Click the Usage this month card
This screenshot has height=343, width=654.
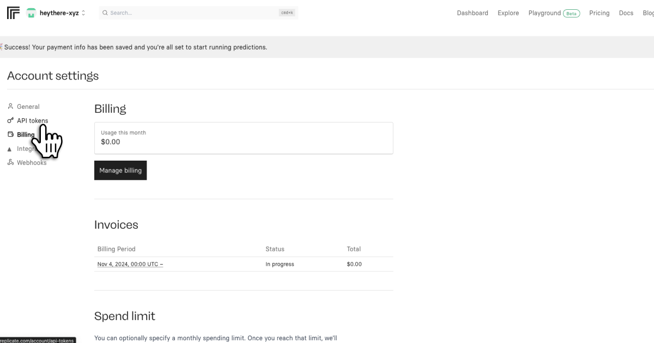(x=244, y=138)
